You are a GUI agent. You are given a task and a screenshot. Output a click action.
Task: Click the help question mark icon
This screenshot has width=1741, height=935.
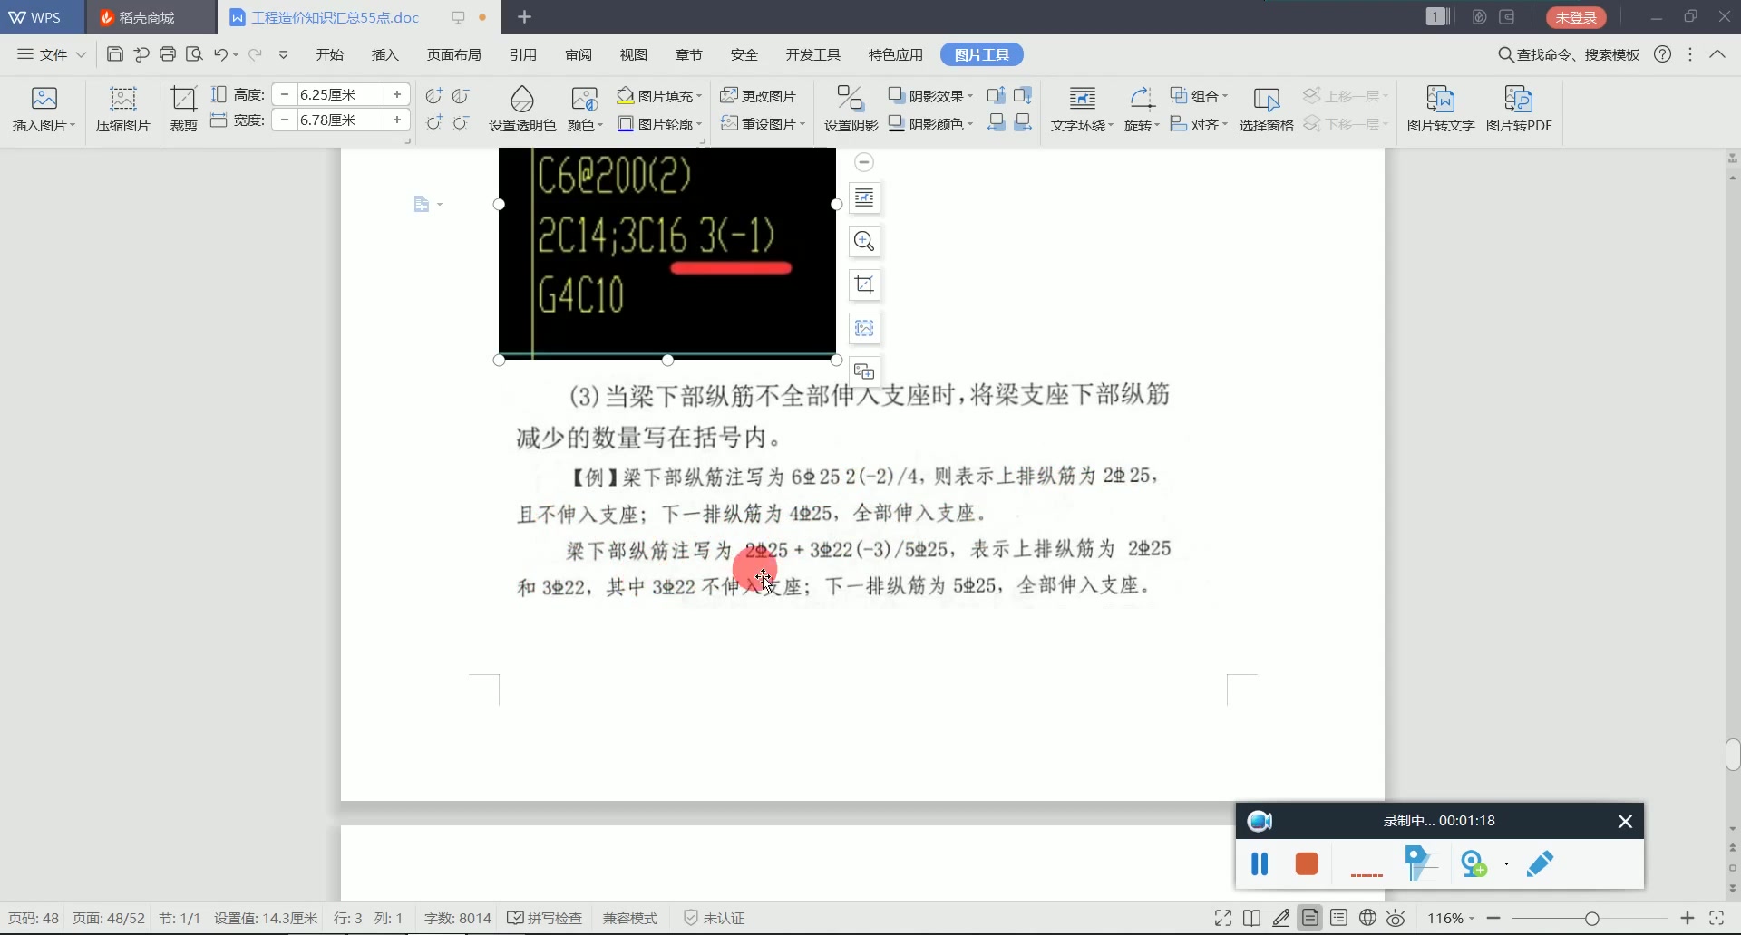1662,54
